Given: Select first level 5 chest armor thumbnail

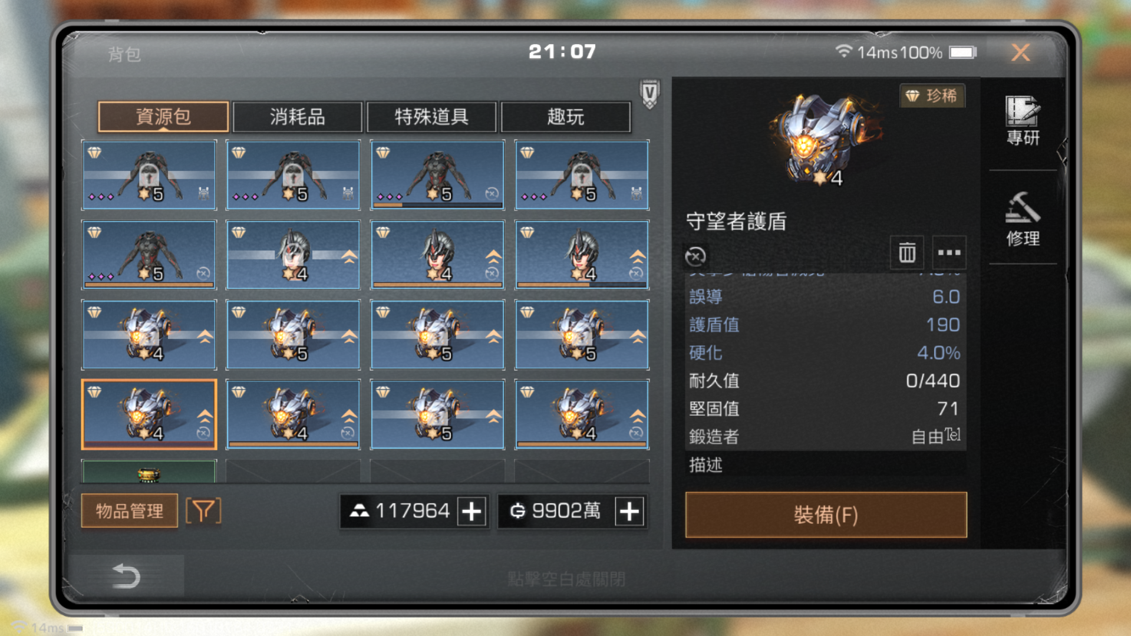Looking at the screenshot, I should pyautogui.click(x=149, y=175).
